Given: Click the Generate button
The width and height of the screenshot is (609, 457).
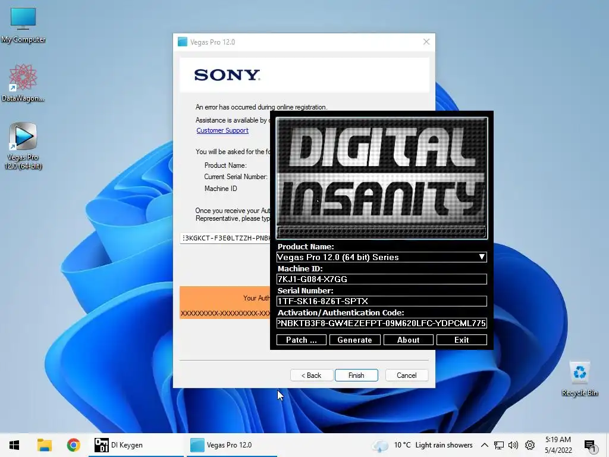Looking at the screenshot, I should [x=354, y=340].
